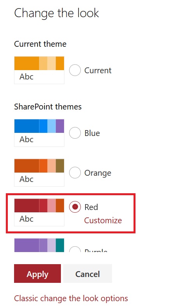Click the teal swatch in Purple theme
180x307 pixels.
click(x=60, y=245)
